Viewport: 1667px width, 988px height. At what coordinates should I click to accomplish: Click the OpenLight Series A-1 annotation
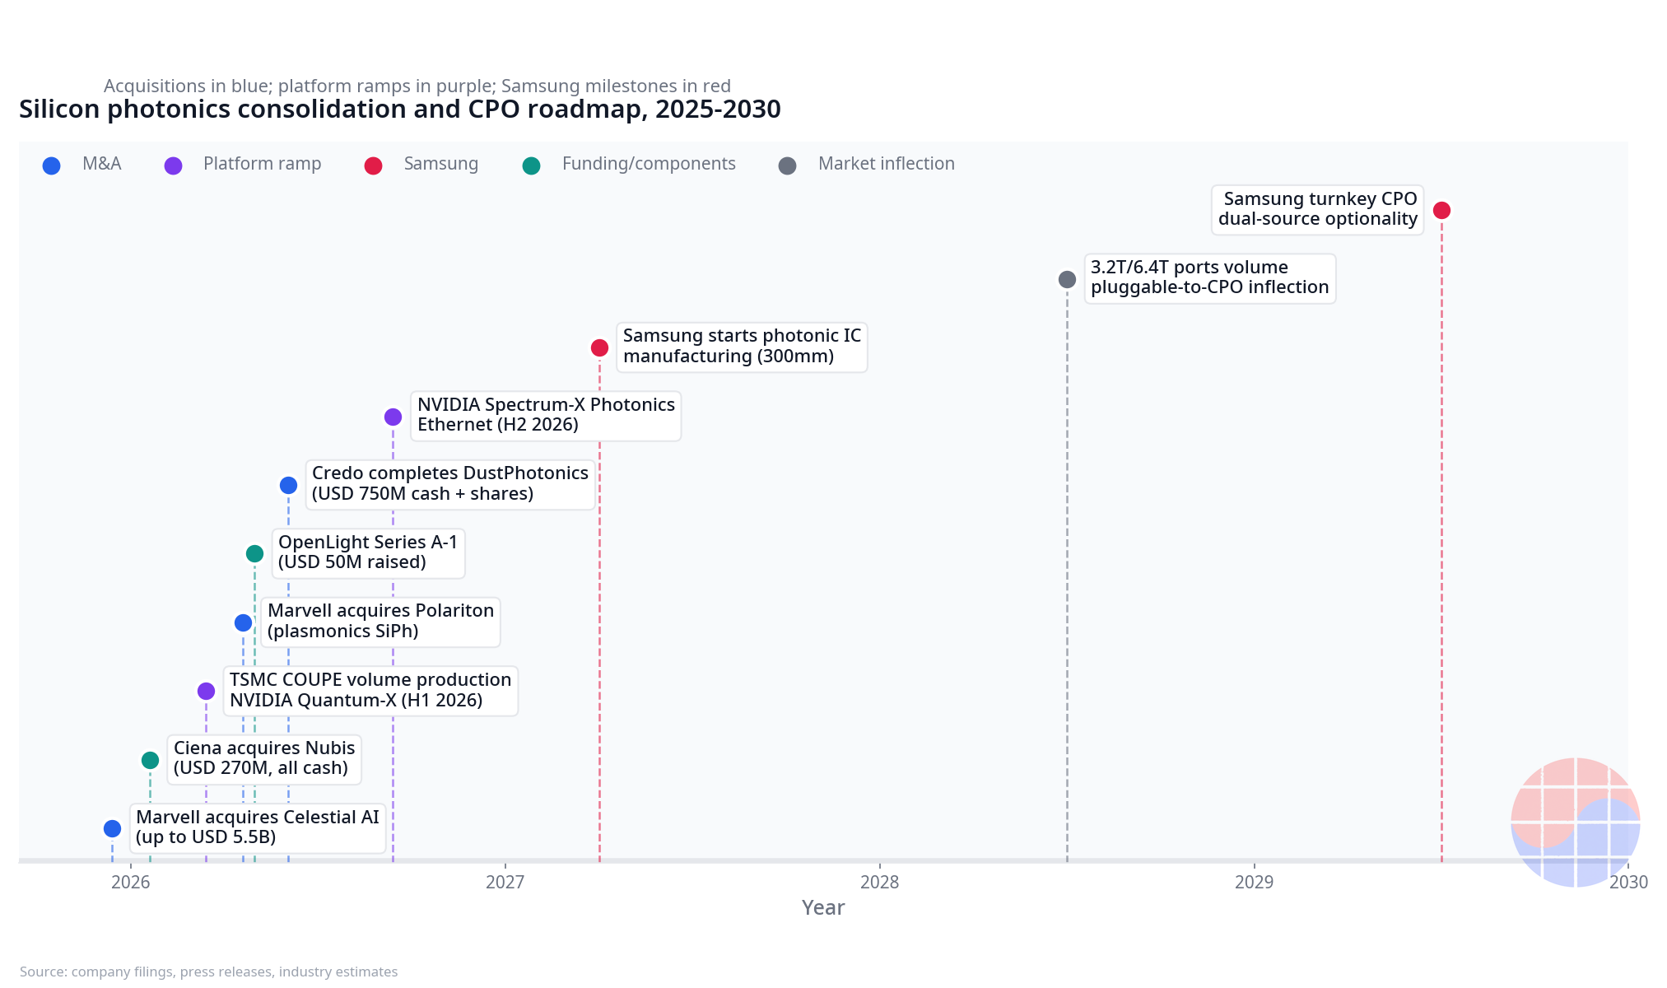tap(368, 552)
